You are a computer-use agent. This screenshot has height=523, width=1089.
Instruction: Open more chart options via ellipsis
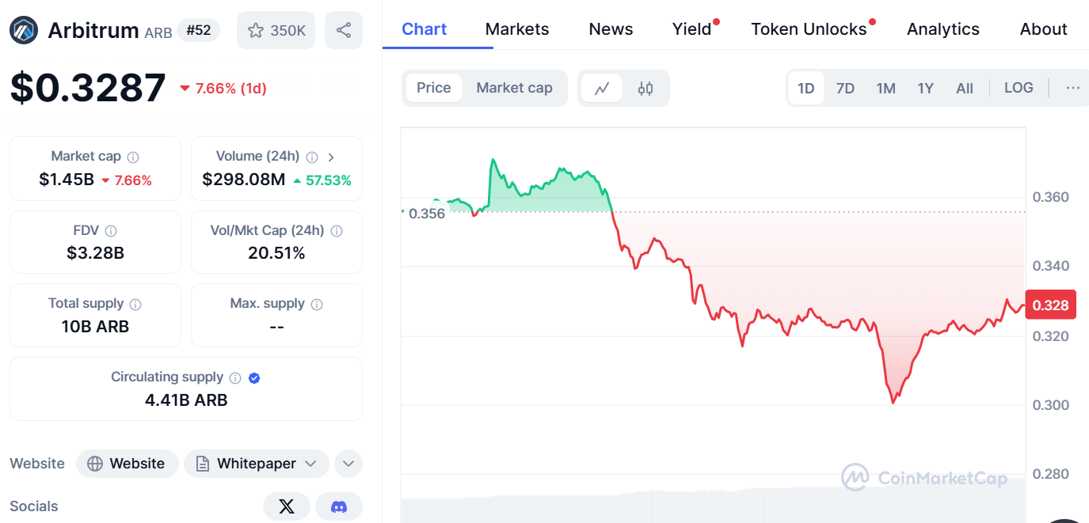1072,88
